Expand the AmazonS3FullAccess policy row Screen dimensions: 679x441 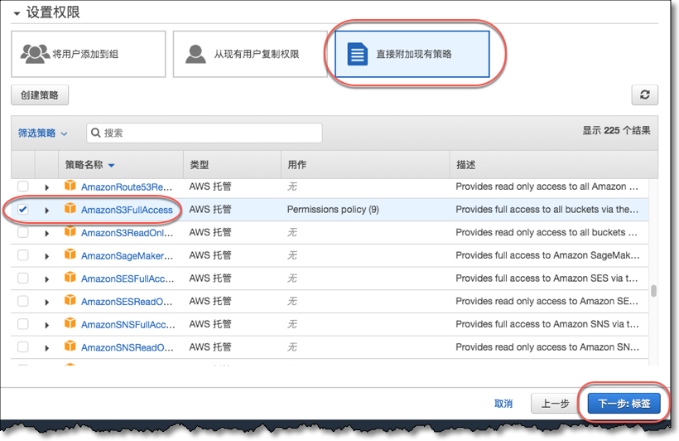click(x=46, y=211)
